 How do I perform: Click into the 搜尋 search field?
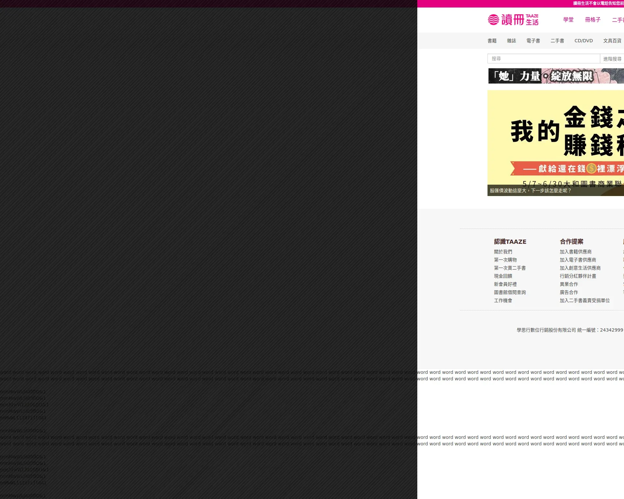click(543, 59)
